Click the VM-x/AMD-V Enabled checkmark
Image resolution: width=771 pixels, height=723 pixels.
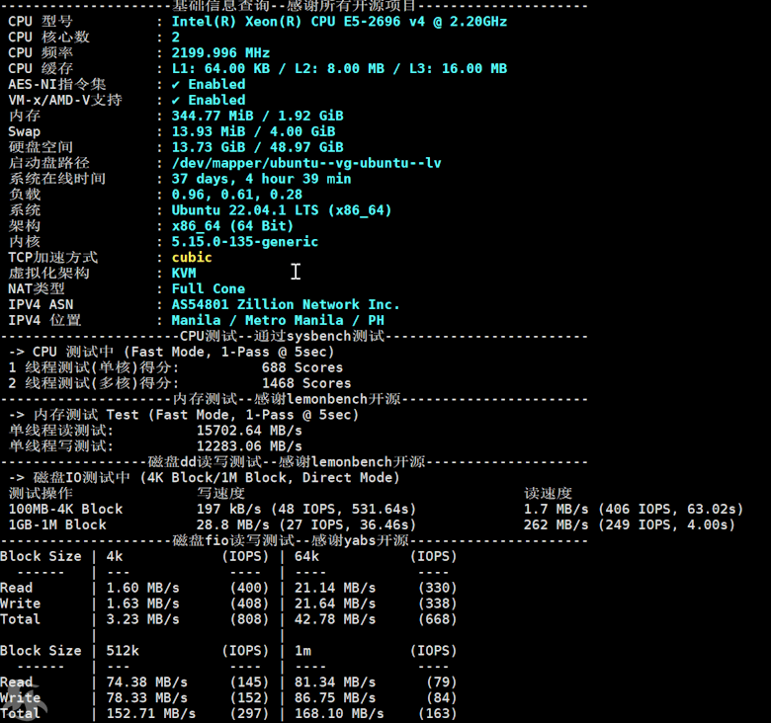point(176,100)
